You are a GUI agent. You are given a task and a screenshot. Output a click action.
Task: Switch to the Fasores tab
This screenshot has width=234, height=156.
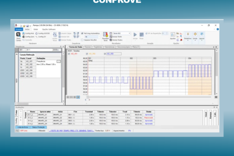point(87,47)
